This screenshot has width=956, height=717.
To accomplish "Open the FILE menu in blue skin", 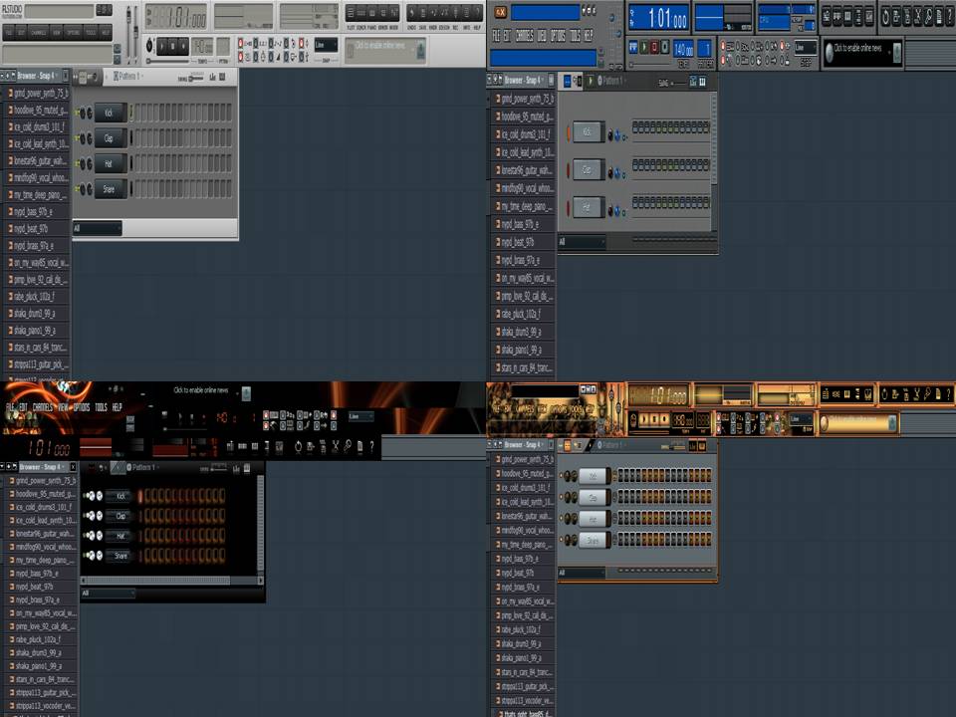I will click(x=496, y=36).
